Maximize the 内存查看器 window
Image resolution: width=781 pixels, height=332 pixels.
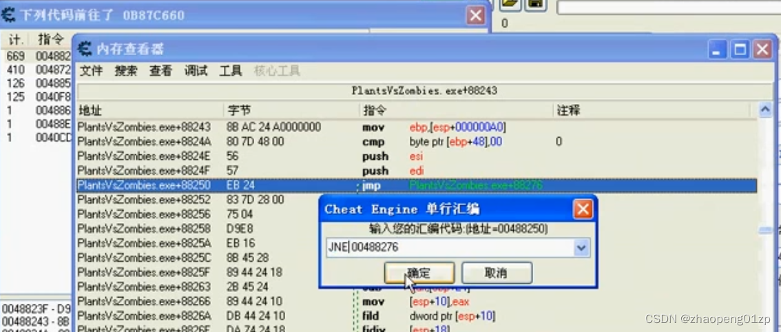[740, 50]
